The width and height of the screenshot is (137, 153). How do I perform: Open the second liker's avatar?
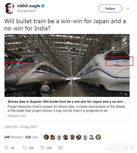tap(53, 137)
